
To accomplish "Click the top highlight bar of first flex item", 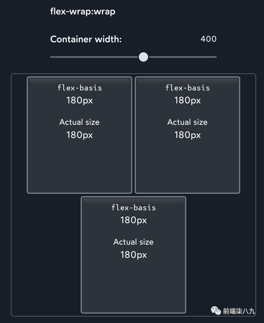I will coord(79,80).
